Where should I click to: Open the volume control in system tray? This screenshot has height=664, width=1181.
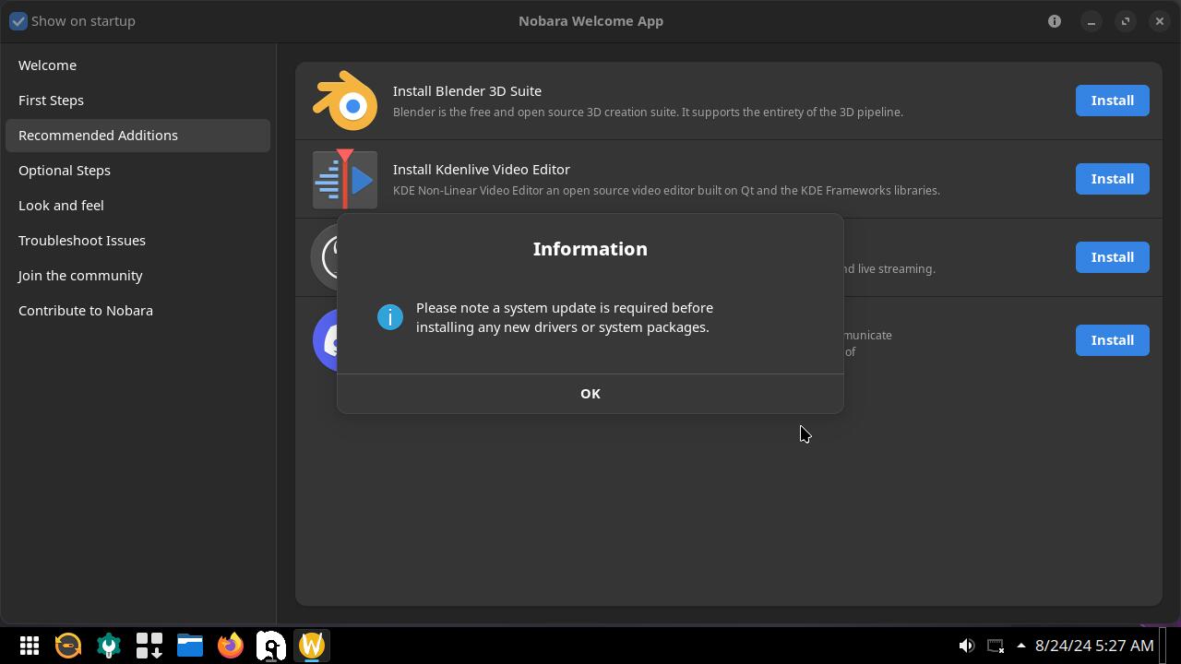click(966, 646)
